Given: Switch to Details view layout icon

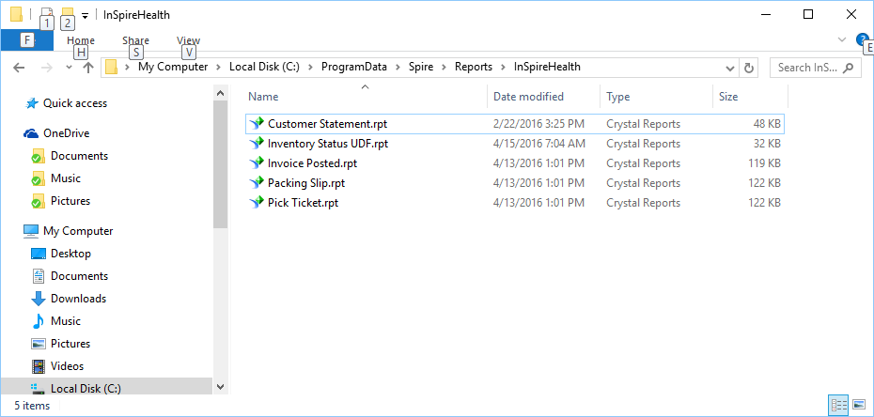Looking at the screenshot, I should pyautogui.click(x=838, y=406).
